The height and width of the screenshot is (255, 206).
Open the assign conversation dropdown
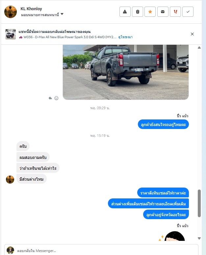click(x=42, y=14)
